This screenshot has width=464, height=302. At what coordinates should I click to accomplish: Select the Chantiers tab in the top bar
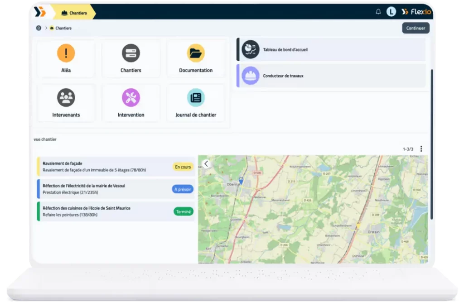74,13
